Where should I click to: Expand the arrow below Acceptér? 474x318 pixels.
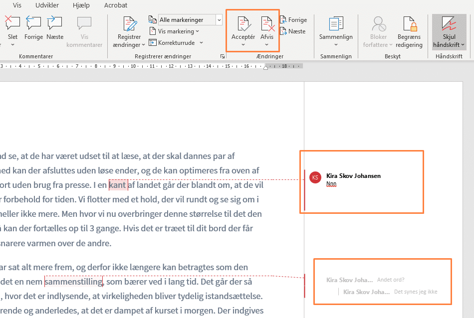coord(243,45)
